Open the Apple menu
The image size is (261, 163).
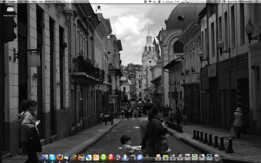4,2
